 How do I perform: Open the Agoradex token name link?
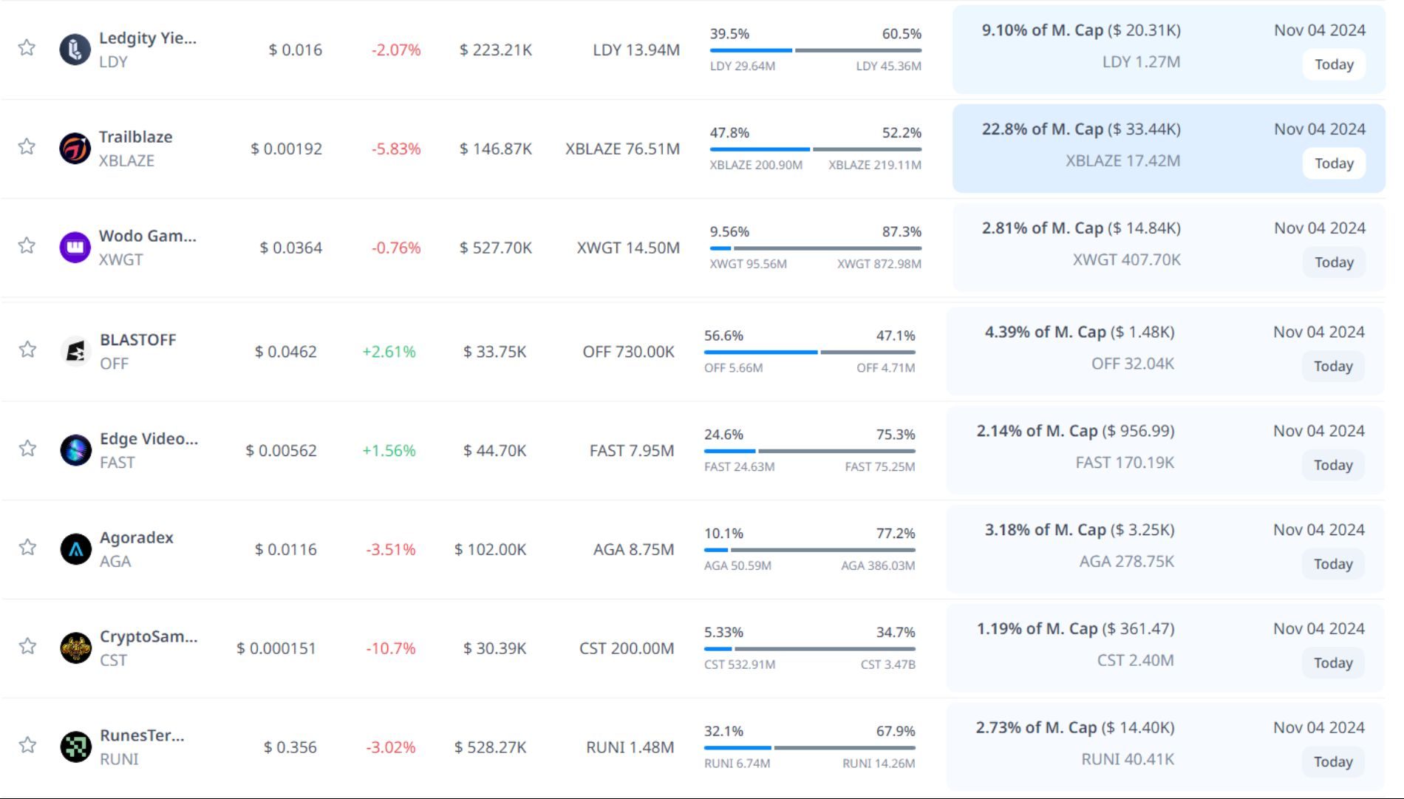137,537
